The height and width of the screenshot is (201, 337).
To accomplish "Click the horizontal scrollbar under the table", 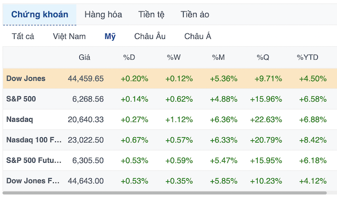I will pyautogui.click(x=165, y=193).
